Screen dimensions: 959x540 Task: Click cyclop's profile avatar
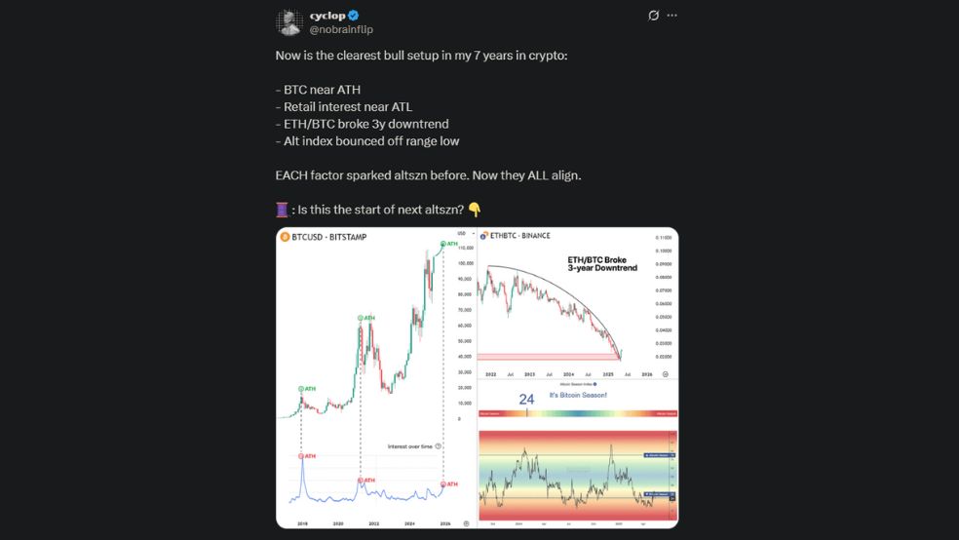[288, 22]
